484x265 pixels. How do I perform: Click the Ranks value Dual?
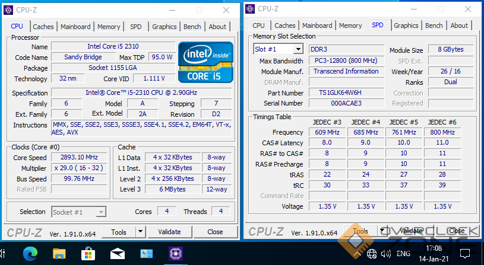[x=451, y=82]
